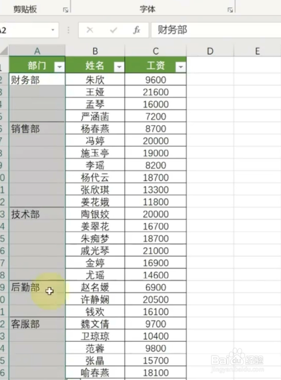The height and width of the screenshot is (380, 281).
Task: Cancel the formula bar entry
Action: pos(90,30)
